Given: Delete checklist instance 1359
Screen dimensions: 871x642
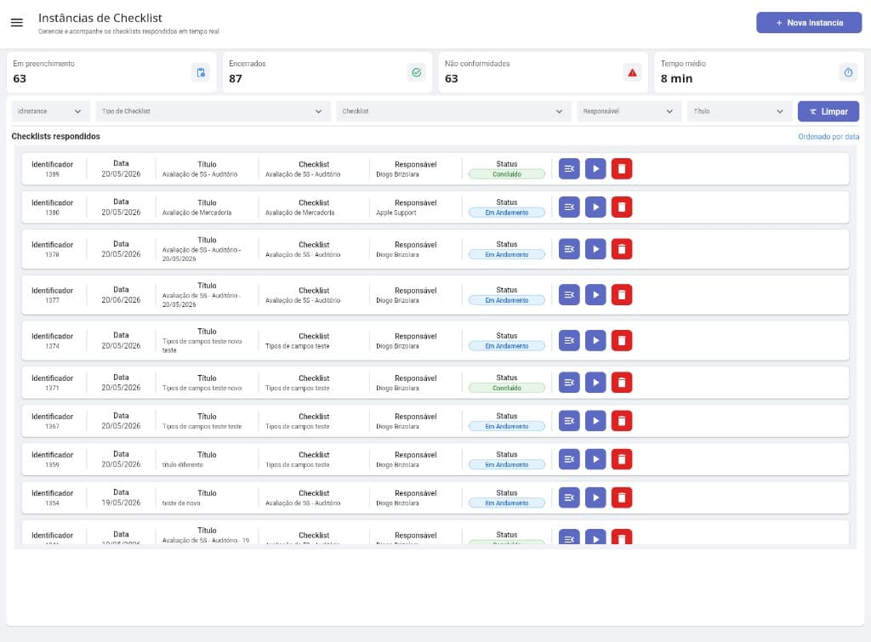Looking at the screenshot, I should pos(622,459).
